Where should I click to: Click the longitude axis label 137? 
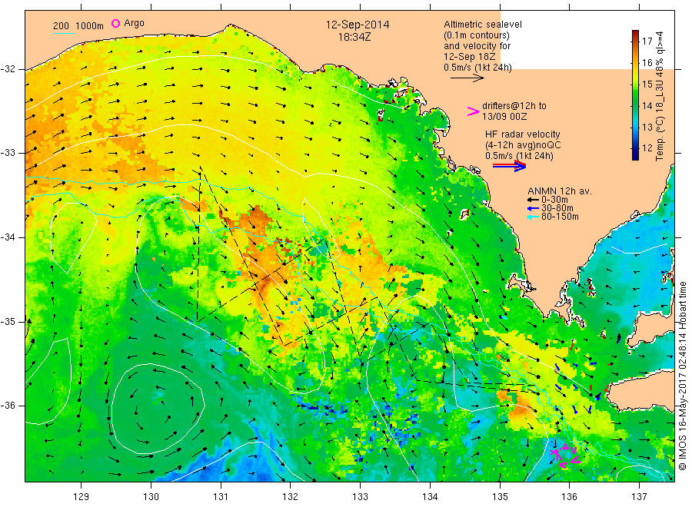[639, 496]
